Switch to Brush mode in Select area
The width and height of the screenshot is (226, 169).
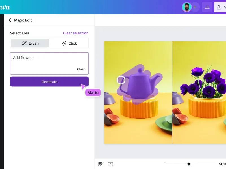(x=30, y=43)
